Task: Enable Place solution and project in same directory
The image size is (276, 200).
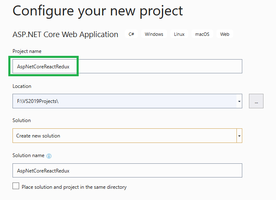Action: (x=16, y=186)
